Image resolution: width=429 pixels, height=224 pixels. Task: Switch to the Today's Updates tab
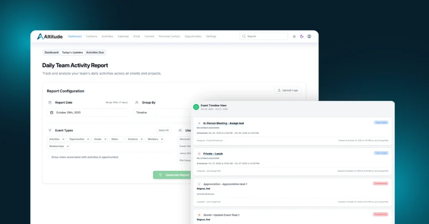tap(72, 52)
